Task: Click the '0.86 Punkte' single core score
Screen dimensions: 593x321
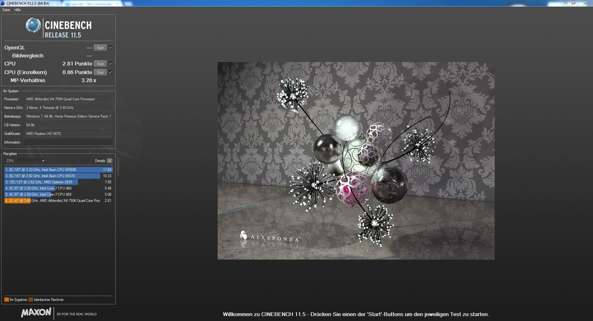Action: pos(77,72)
